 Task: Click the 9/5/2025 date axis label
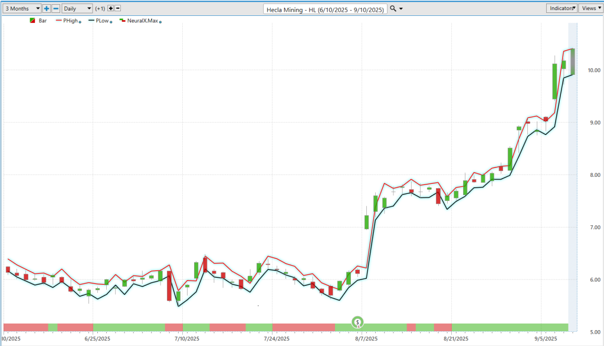(x=546, y=339)
